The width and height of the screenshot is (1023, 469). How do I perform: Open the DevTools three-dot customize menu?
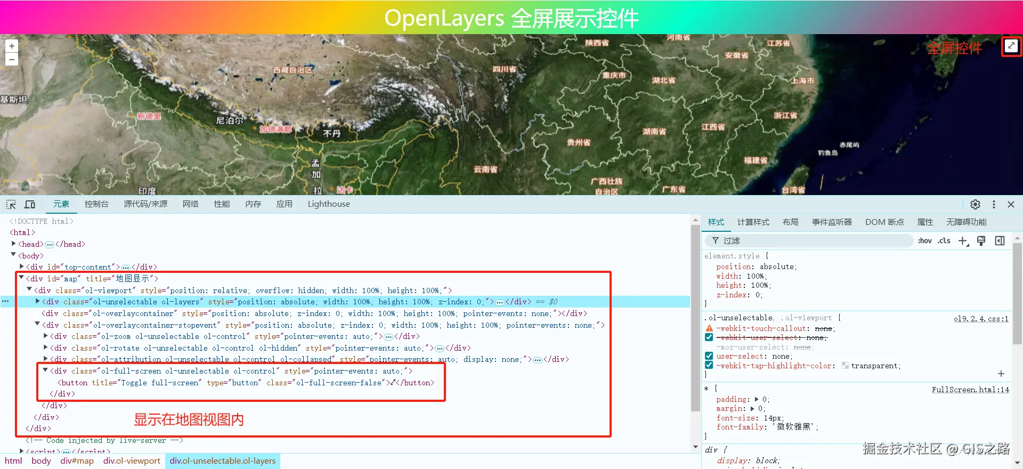(x=994, y=205)
